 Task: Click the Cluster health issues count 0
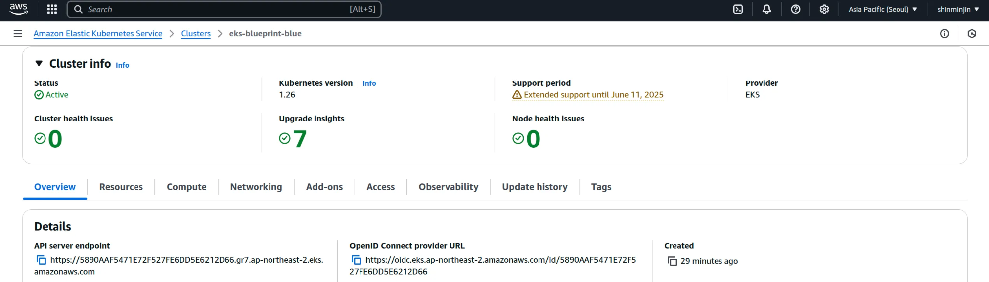coord(55,139)
